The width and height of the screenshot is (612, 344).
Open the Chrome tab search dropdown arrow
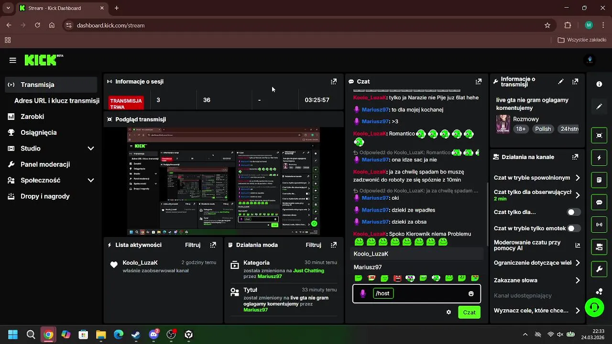coord(8,8)
